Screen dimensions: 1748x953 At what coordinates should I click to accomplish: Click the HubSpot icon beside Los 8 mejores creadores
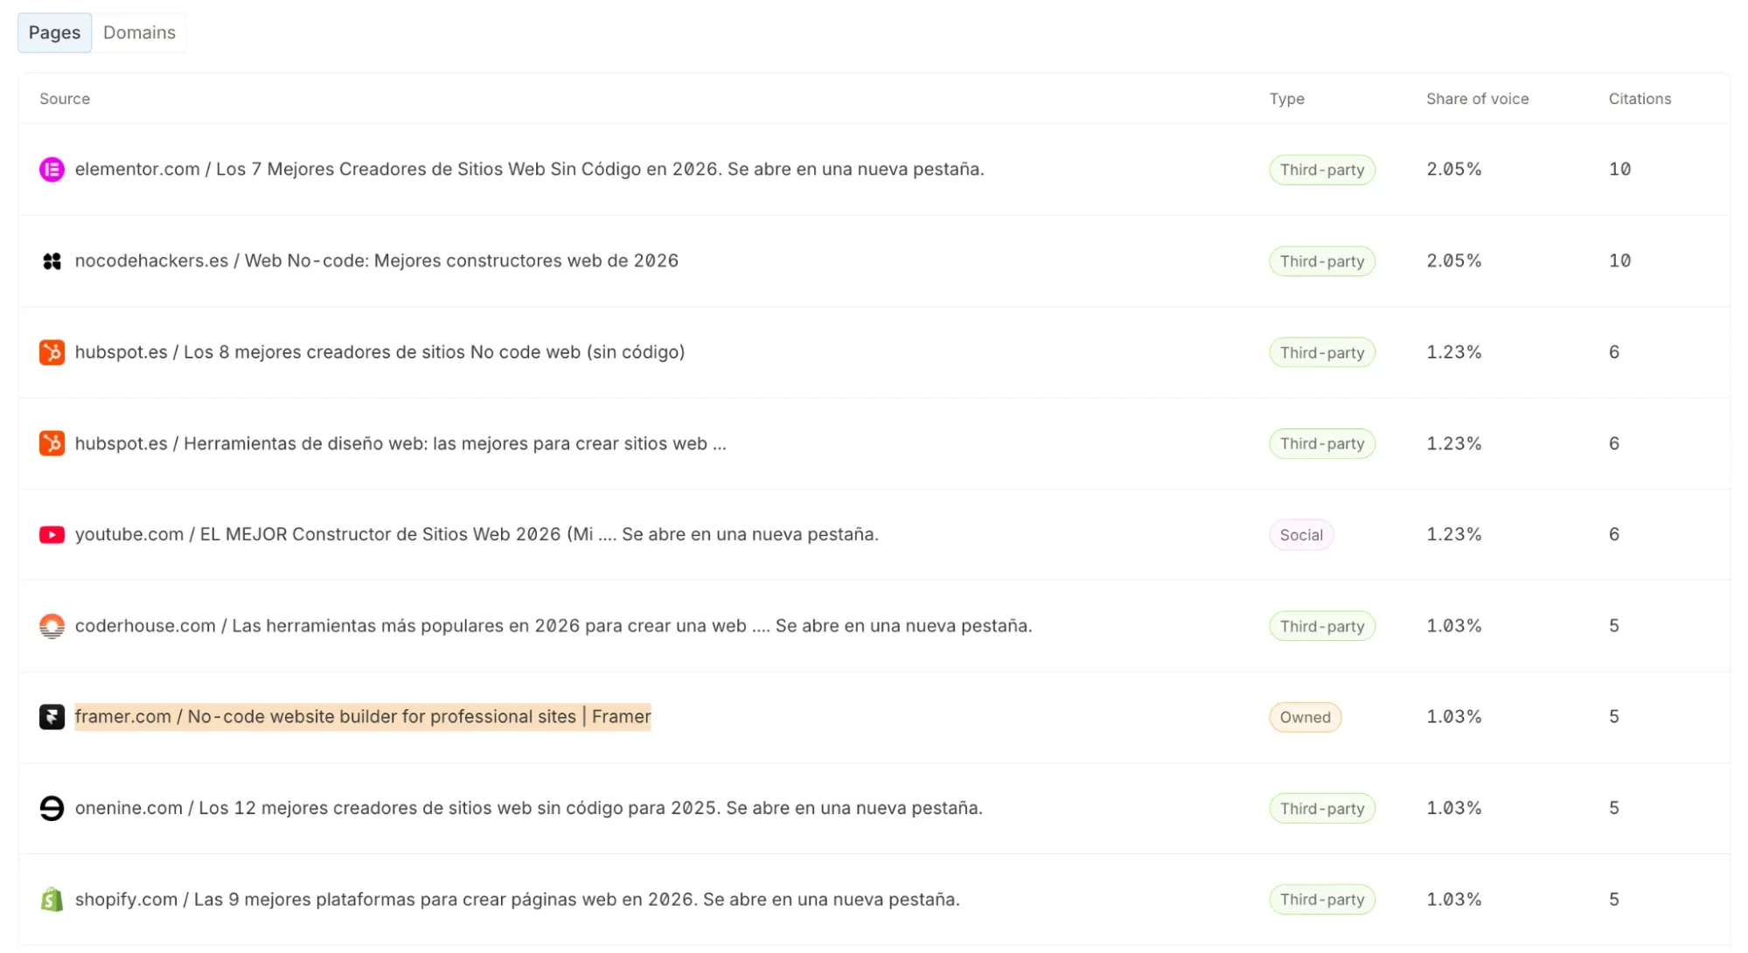point(52,352)
